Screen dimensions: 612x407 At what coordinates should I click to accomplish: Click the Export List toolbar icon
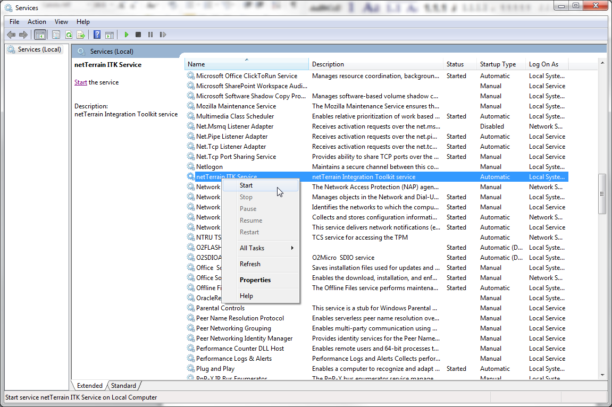tap(81, 35)
